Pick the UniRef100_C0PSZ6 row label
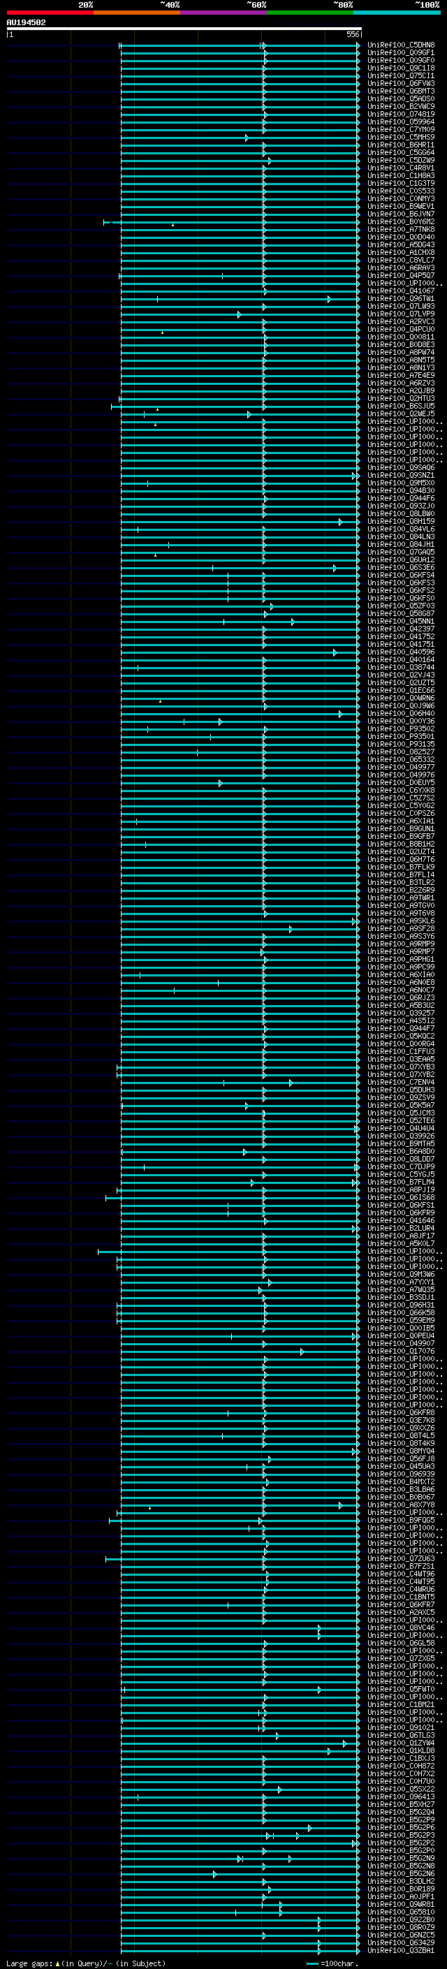The height and width of the screenshot is (1969, 447). tap(401, 813)
